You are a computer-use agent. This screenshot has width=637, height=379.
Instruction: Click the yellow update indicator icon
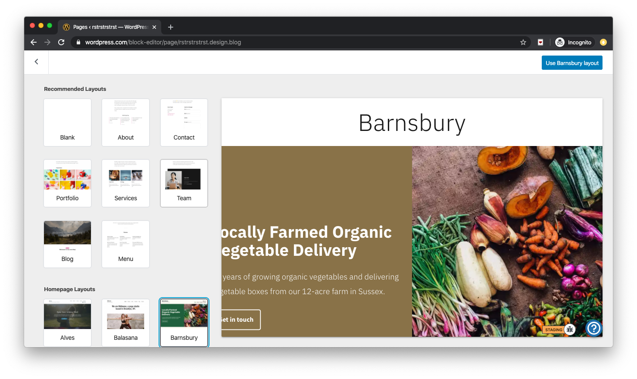coord(603,42)
